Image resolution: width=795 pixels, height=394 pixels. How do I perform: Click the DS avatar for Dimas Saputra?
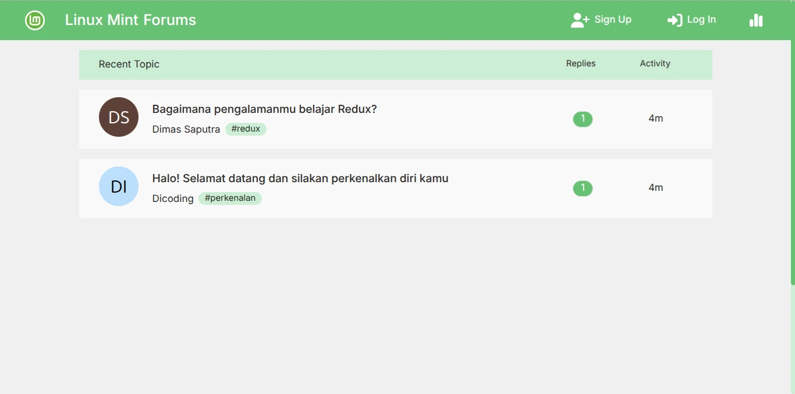118,117
